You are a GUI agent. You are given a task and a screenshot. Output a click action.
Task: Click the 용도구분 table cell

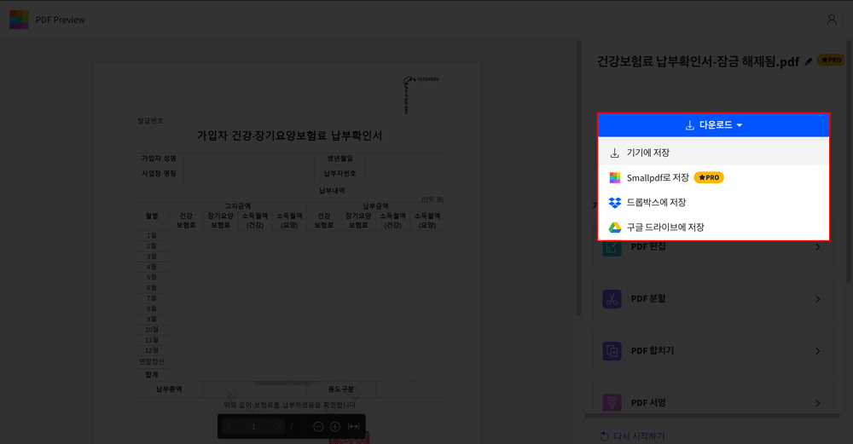pos(341,389)
